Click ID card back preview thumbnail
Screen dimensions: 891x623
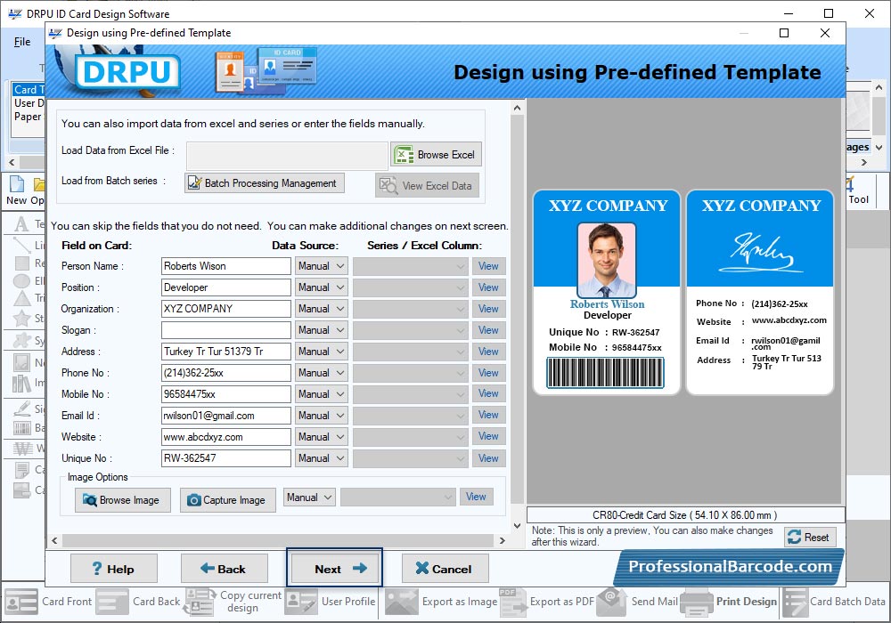point(760,292)
